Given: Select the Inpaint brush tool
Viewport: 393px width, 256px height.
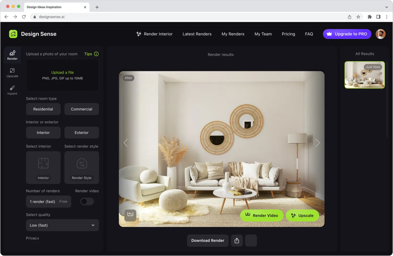Looking at the screenshot, I should coord(12,90).
